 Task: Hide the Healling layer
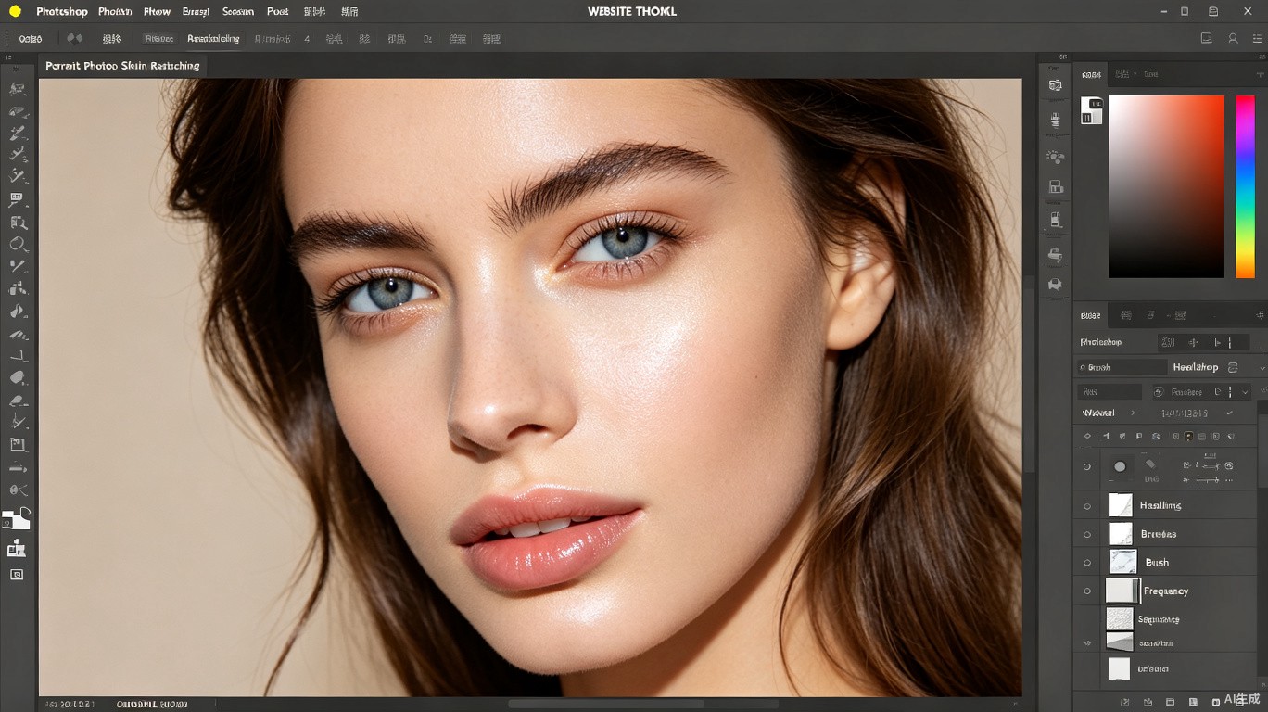[1087, 505]
